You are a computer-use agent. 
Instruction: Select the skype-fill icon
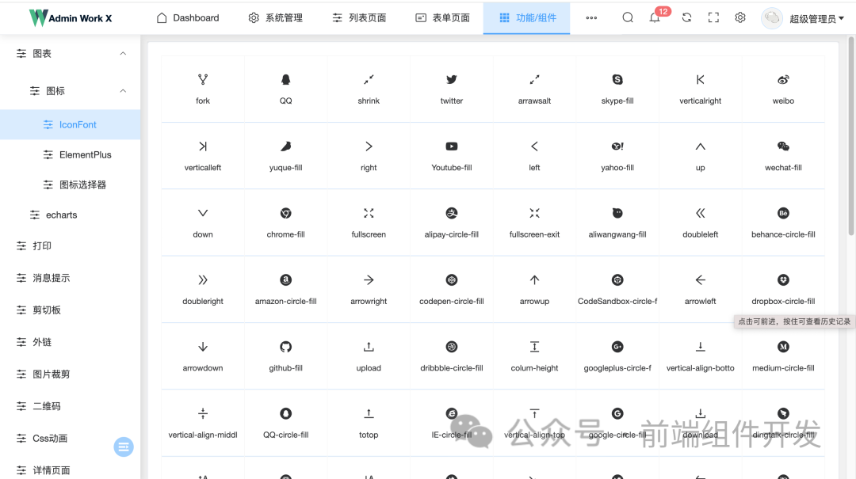coord(617,80)
